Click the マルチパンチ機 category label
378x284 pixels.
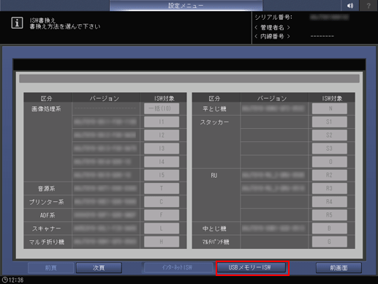point(216,242)
